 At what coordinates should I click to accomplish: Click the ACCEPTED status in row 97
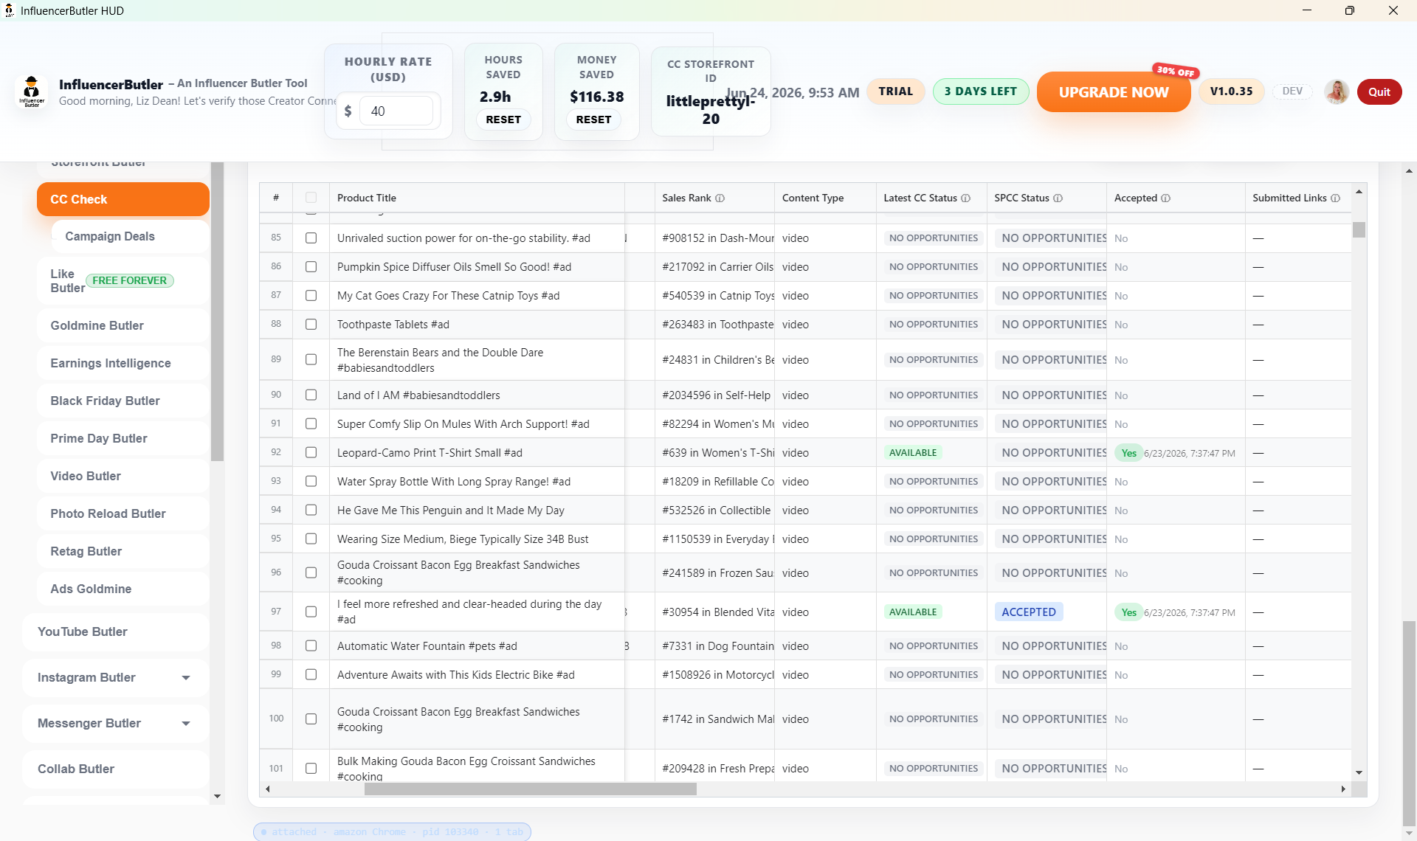tap(1029, 612)
